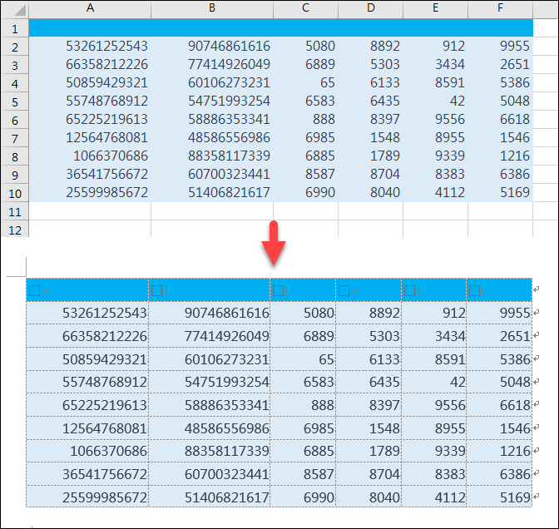Click Excel cell B10 with 51406821617
The image size is (559, 529).
pos(212,192)
